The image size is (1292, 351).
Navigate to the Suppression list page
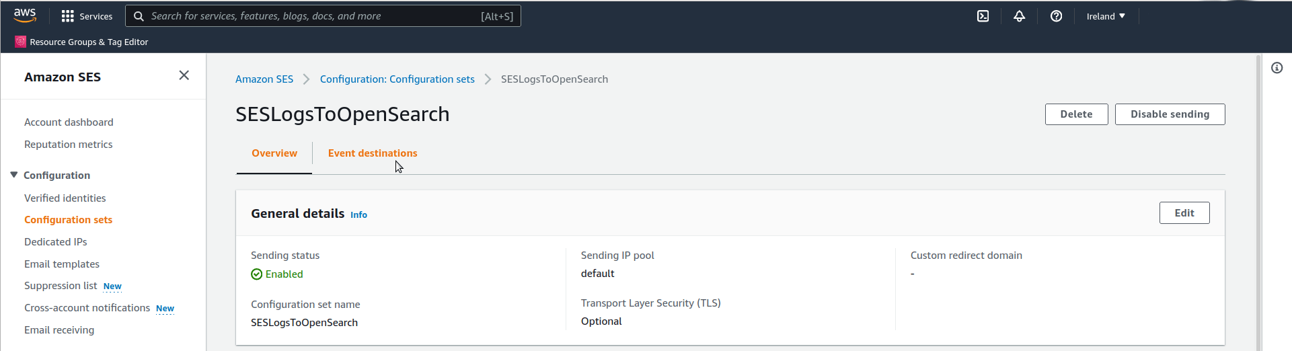pyautogui.click(x=61, y=286)
